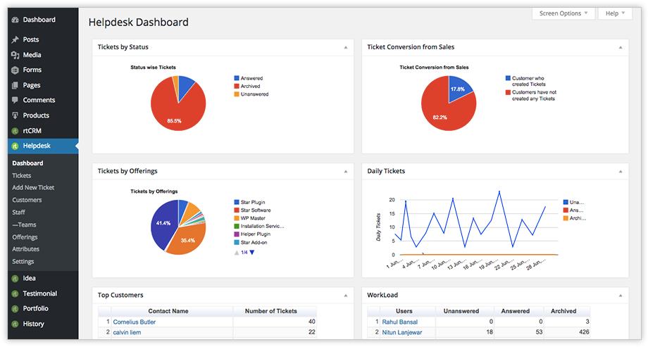Image resolution: width=648 pixels, height=347 pixels.
Task: Click the Dashboard gauge icon in sidebar
Action: coord(15,20)
